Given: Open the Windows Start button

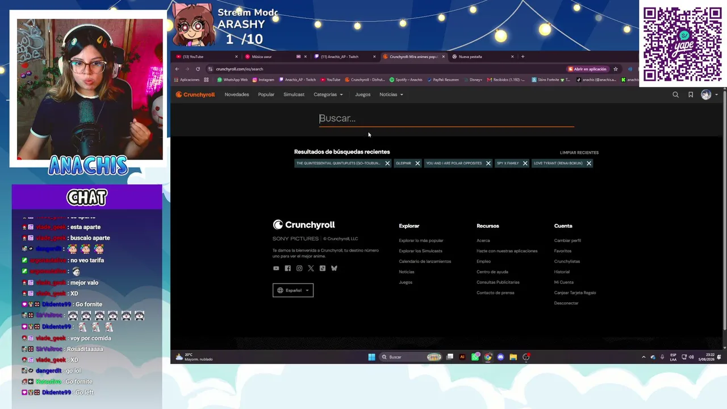Looking at the screenshot, I should click(371, 357).
